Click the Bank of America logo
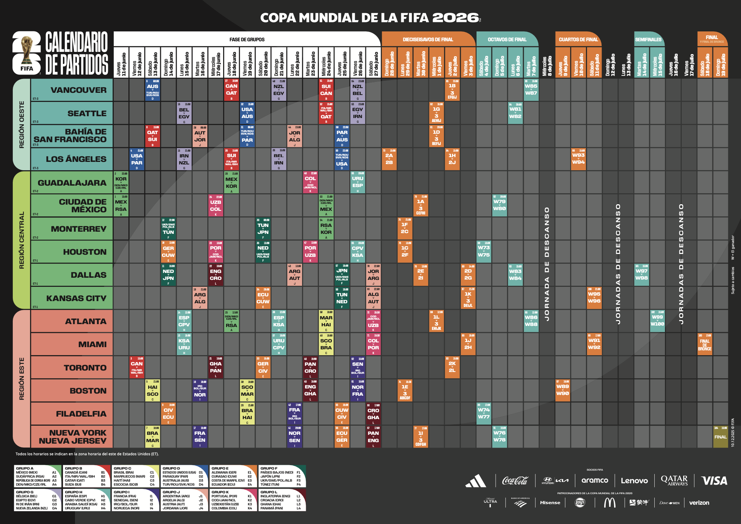This screenshot has height=524, width=741. click(520, 502)
